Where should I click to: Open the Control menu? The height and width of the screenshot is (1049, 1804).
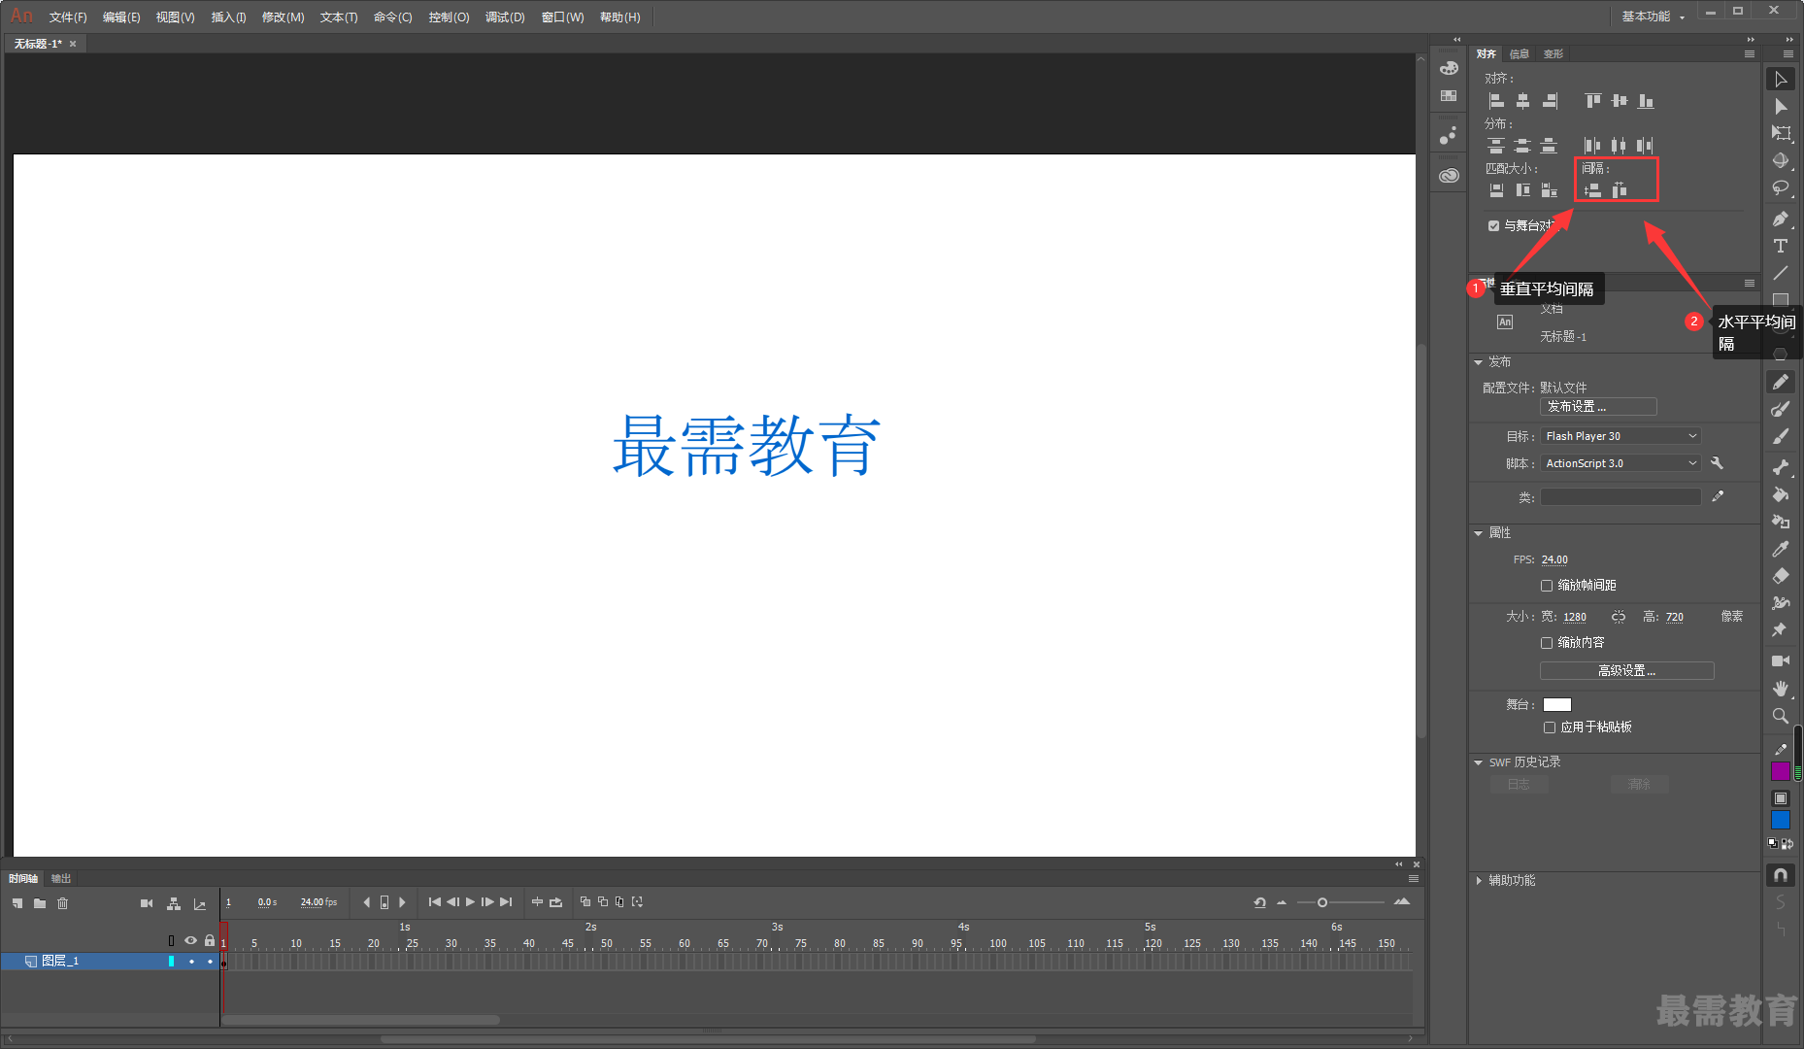click(x=449, y=17)
